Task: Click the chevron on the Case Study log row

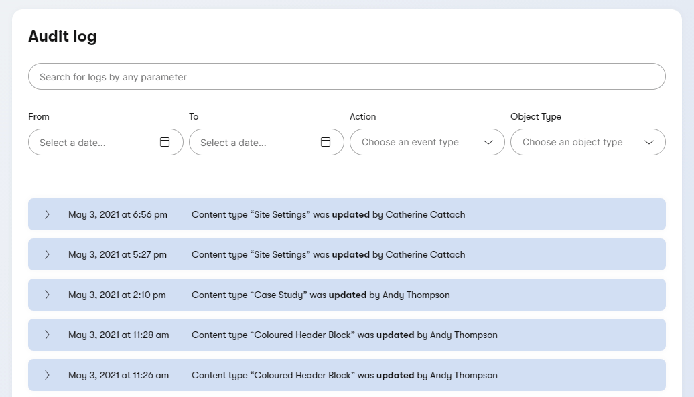Action: coord(46,295)
